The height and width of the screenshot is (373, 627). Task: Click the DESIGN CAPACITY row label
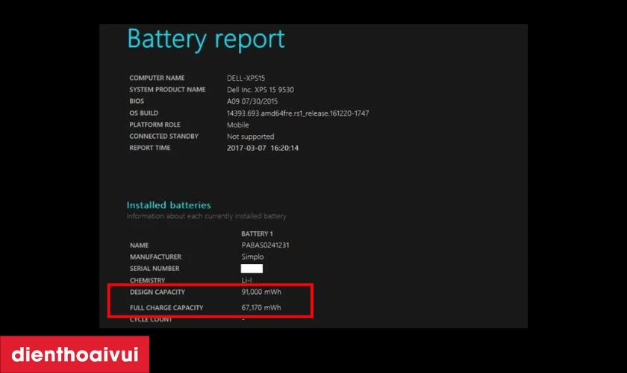tap(157, 292)
